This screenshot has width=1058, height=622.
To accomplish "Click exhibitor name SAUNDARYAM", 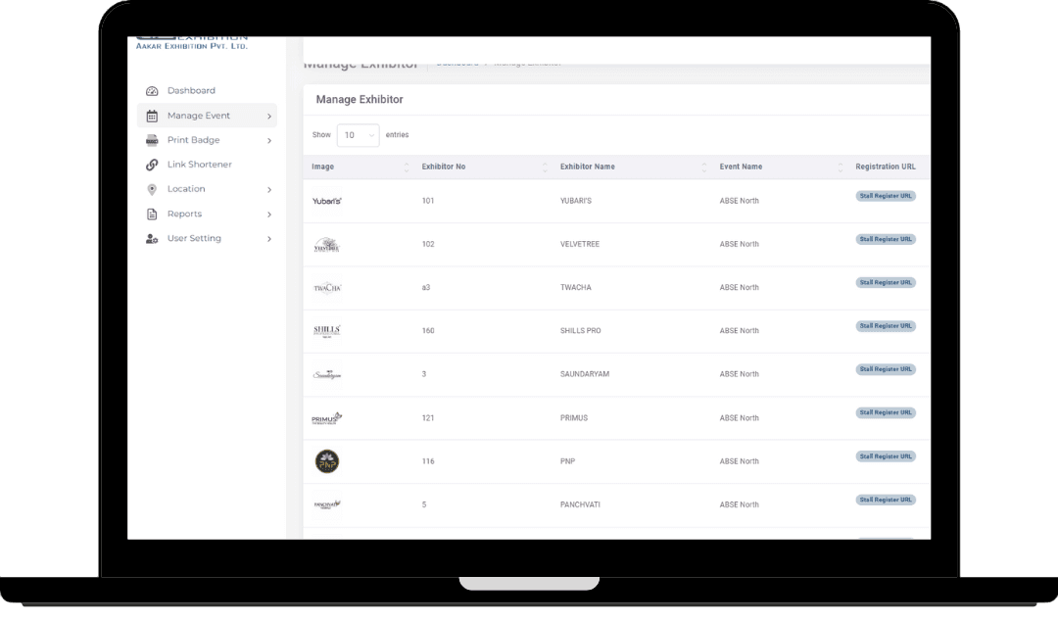I will point(584,374).
